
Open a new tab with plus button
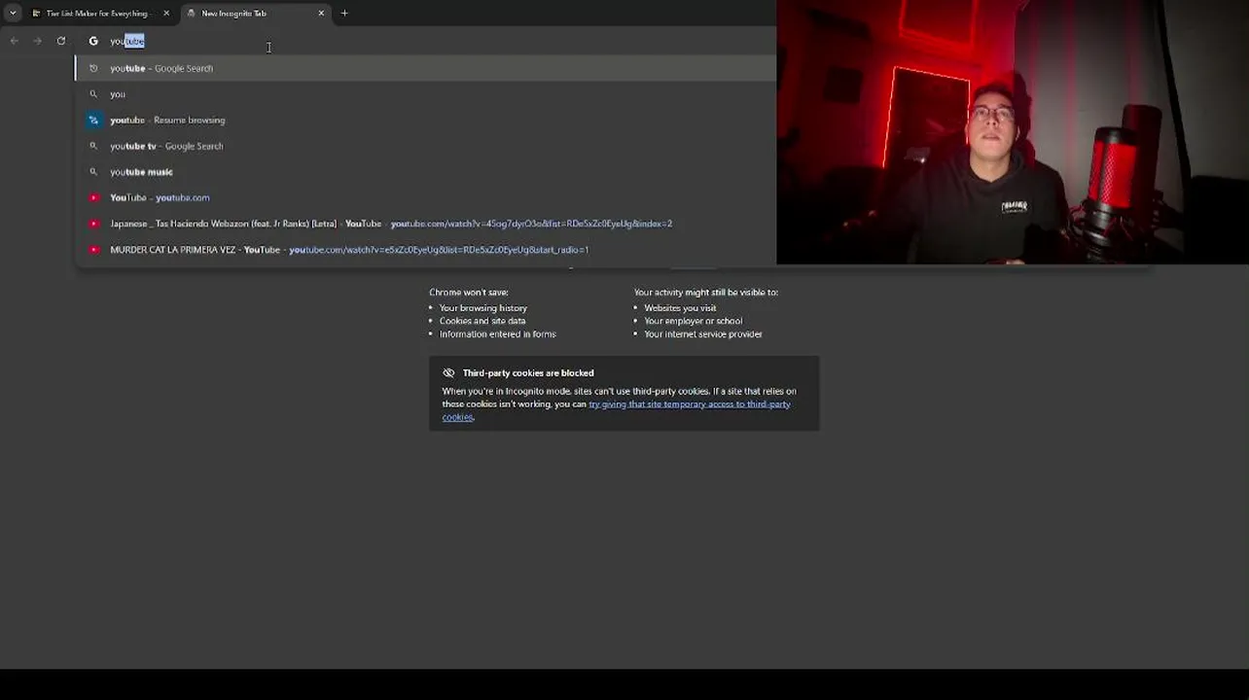click(x=344, y=14)
